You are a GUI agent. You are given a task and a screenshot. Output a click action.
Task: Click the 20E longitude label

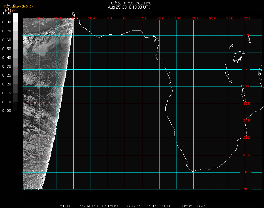pyautogui.click(x=195, y=18)
